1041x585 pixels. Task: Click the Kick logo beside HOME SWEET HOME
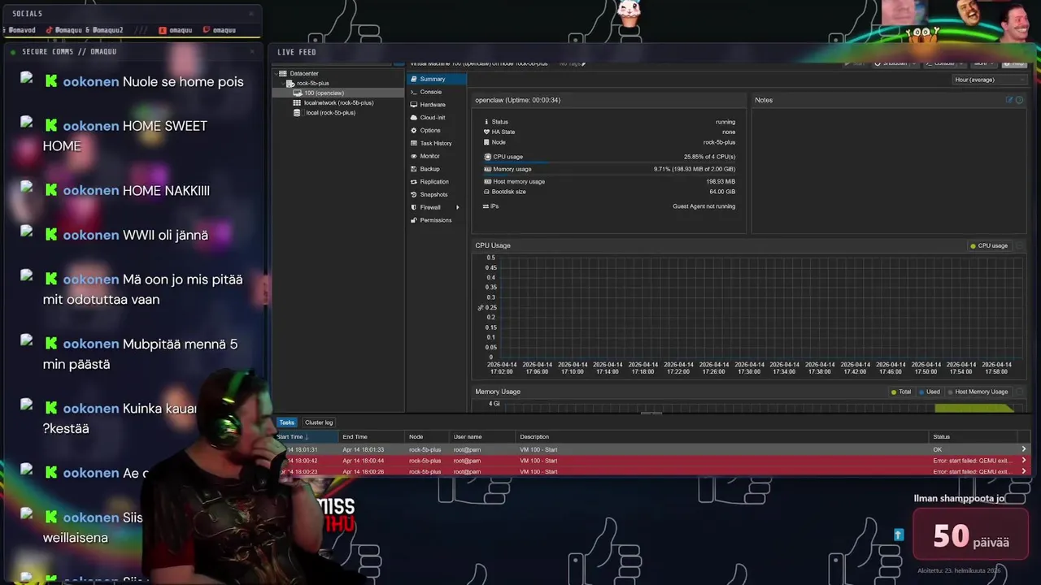pos(51,126)
